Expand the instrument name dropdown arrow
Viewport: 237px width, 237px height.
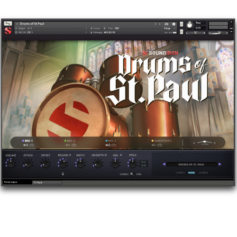(x=17, y=24)
